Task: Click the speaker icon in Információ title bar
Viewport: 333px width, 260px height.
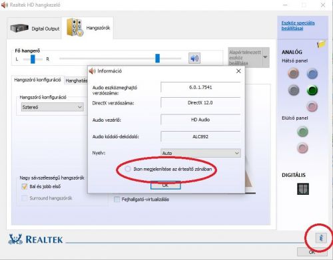Action: (x=92, y=71)
